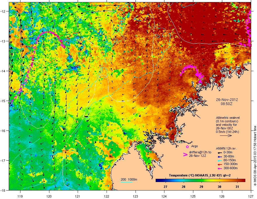Click longitude axis label '126'

point(222,196)
